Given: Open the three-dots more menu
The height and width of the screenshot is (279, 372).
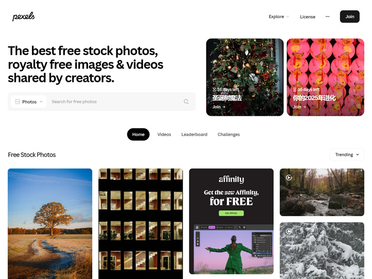Looking at the screenshot, I should [327, 17].
